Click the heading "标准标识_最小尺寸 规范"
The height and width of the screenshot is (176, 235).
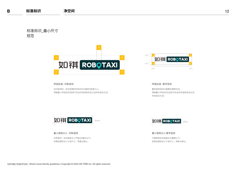(x=42, y=33)
